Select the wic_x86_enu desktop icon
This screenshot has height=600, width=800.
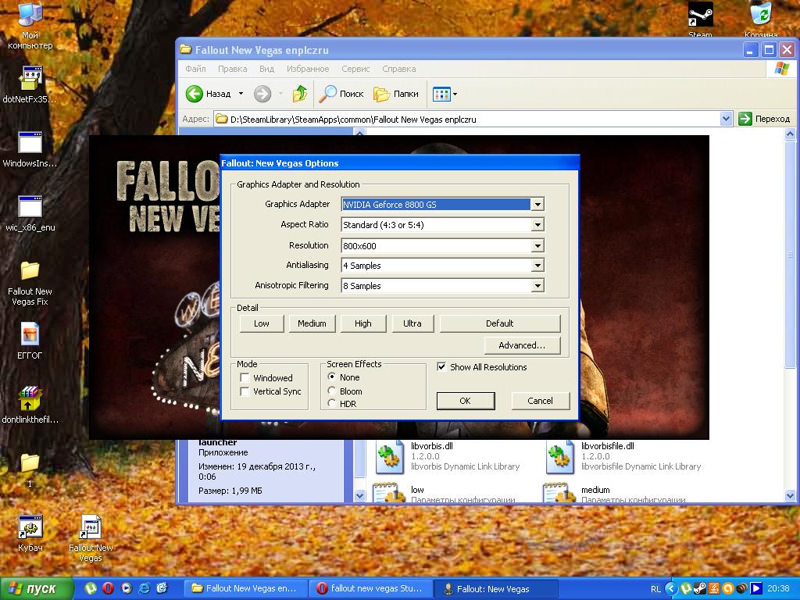coord(30,206)
